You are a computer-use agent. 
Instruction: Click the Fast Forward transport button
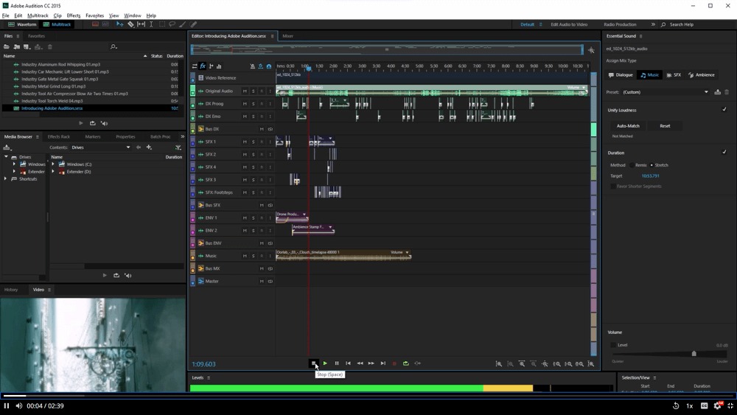point(371,363)
